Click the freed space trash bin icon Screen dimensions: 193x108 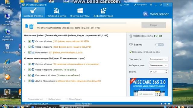tap(131, 36)
